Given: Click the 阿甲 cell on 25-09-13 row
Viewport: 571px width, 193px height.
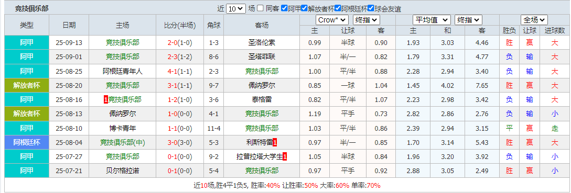Looking at the screenshot, I should pyautogui.click(x=27, y=43).
